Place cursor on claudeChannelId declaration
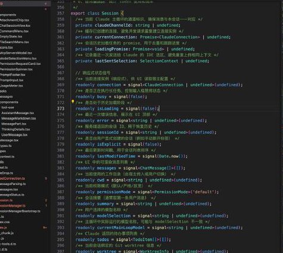 [x=127, y=25]
